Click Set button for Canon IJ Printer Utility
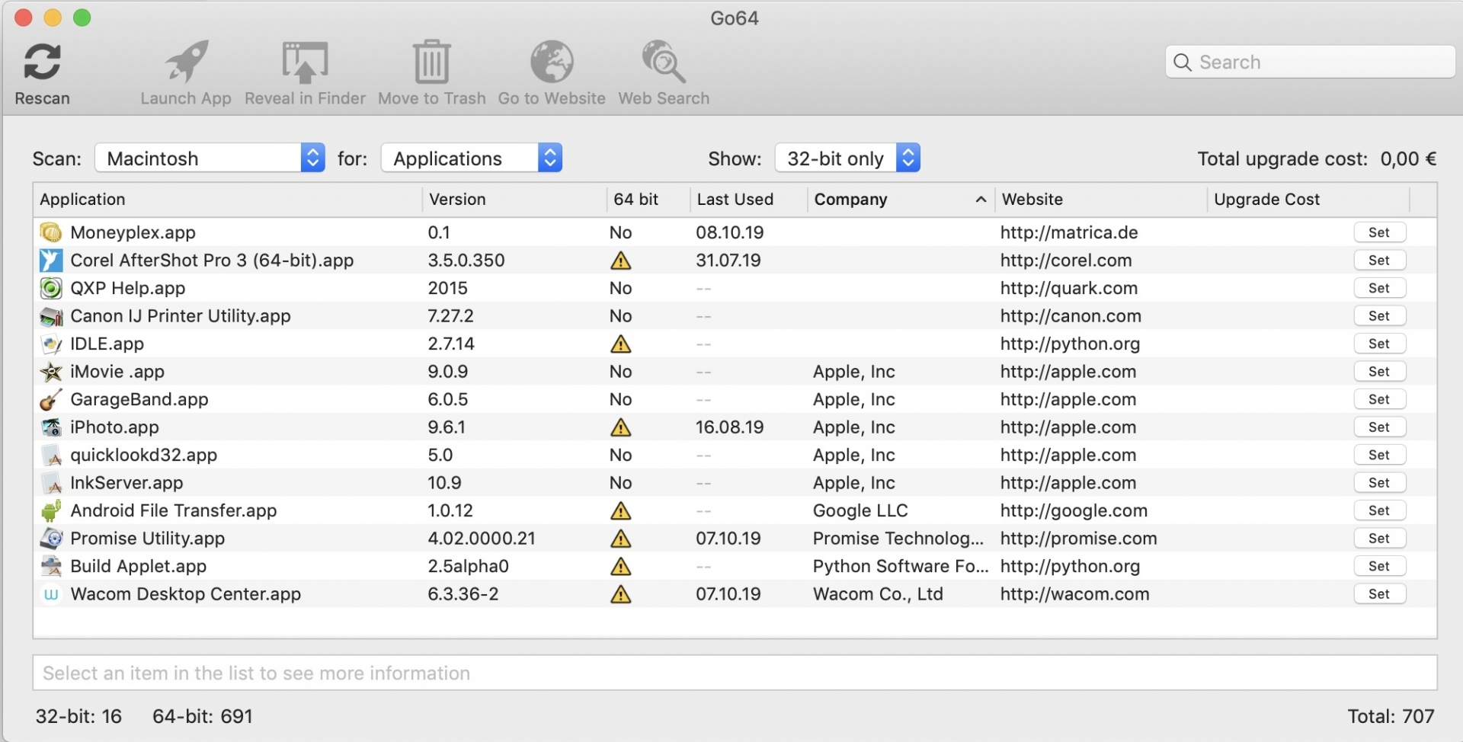 1379,316
